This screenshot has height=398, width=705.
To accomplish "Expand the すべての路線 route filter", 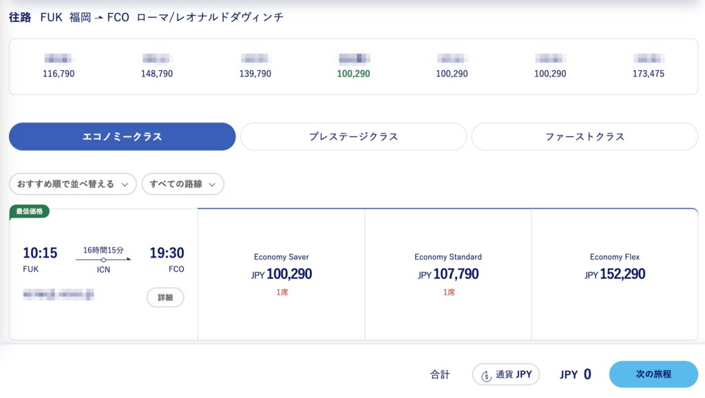I will click(182, 184).
